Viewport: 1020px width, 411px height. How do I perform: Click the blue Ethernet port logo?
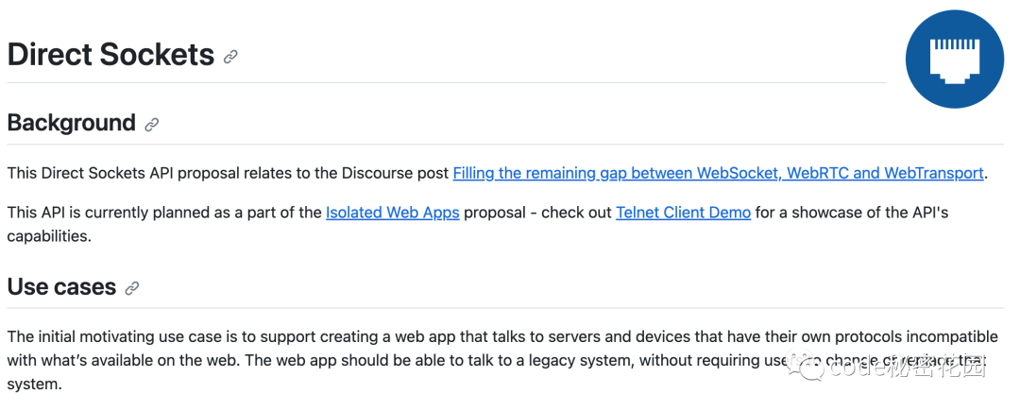[x=954, y=60]
